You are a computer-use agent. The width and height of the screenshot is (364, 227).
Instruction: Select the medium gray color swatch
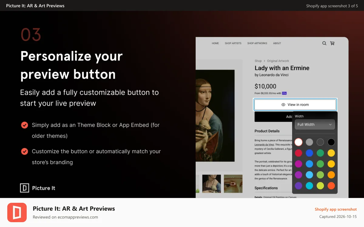pyautogui.click(x=309, y=142)
